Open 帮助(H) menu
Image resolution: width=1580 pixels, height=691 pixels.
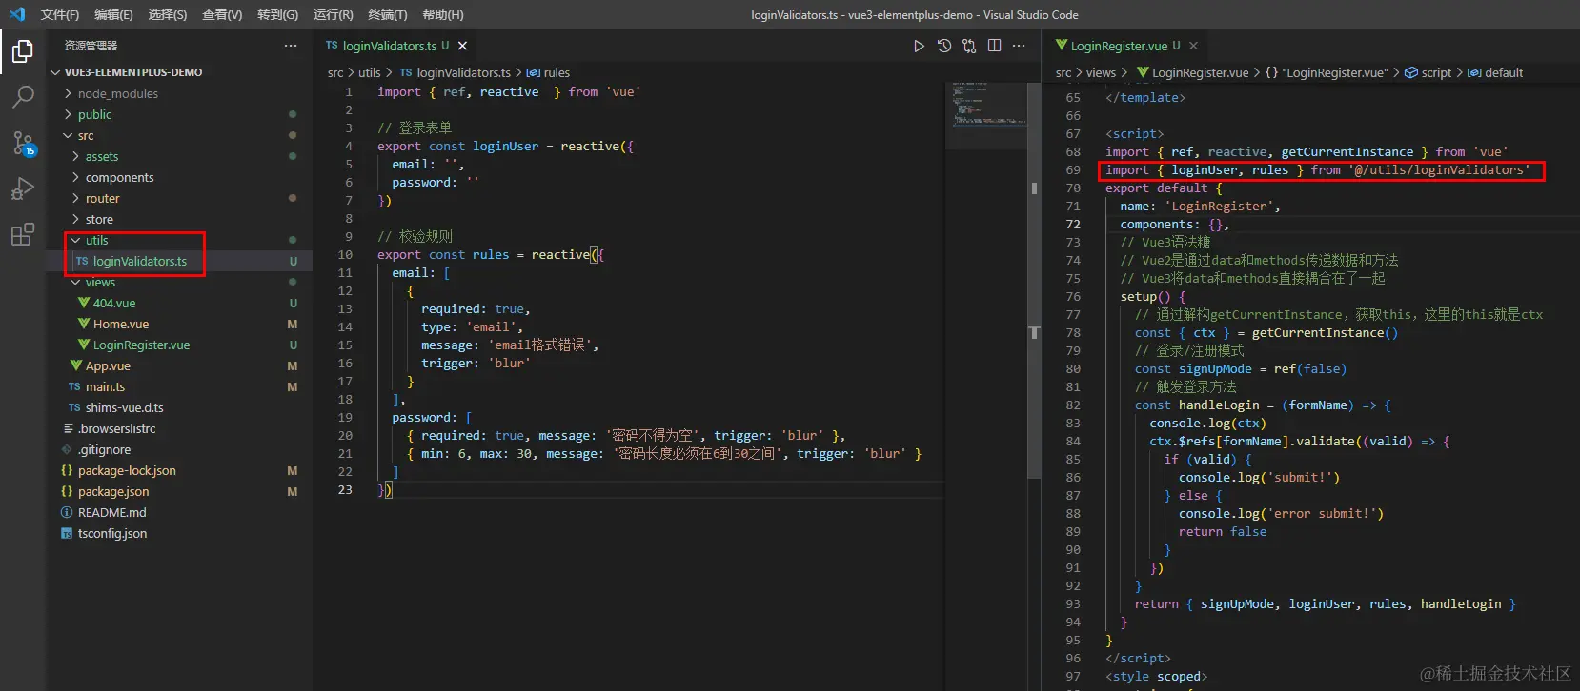(x=442, y=14)
